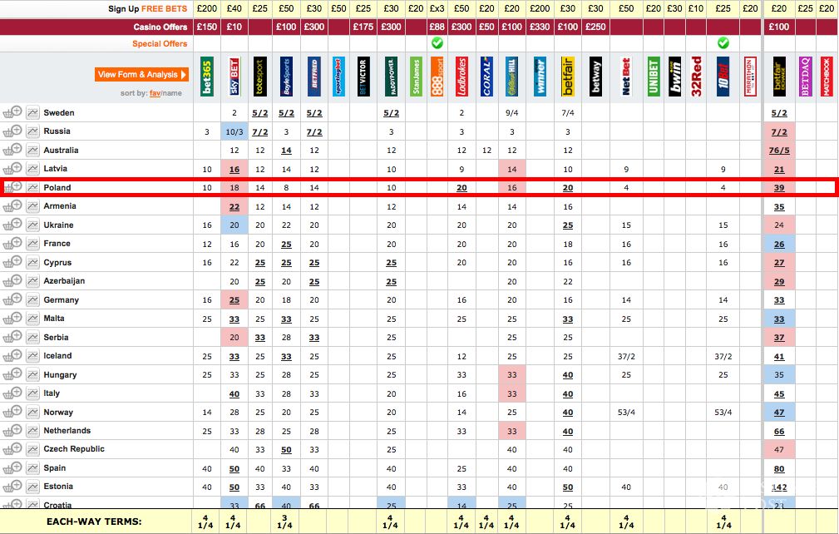Pick Betfair Exchange 76/5 odds for Australia
Image resolution: width=839 pixels, height=534 pixels.
pos(779,151)
